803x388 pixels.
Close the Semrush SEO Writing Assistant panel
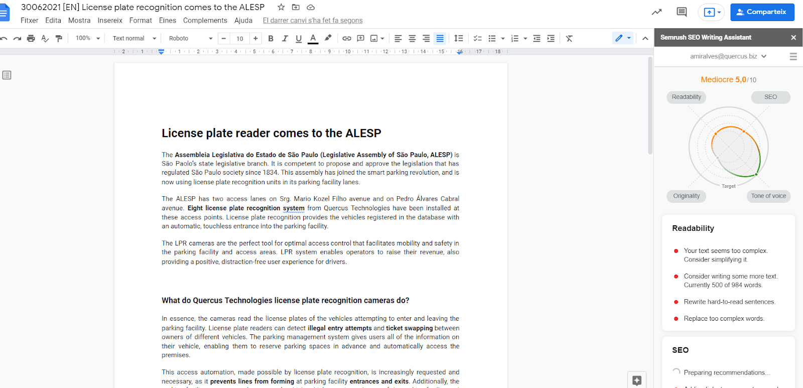tap(793, 37)
